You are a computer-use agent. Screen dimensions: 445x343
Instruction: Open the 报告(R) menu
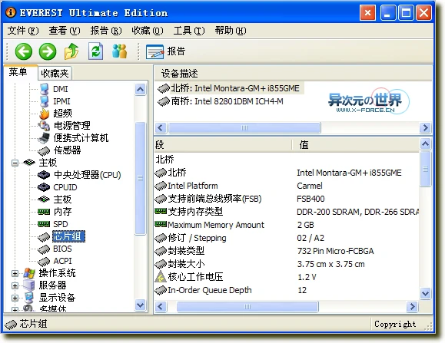coord(106,30)
